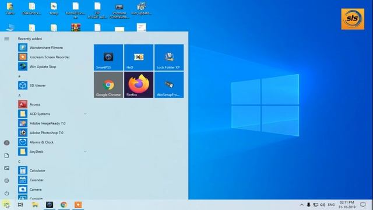Select the DiskCheck desktop file

pyautogui.click(x=31, y=9)
